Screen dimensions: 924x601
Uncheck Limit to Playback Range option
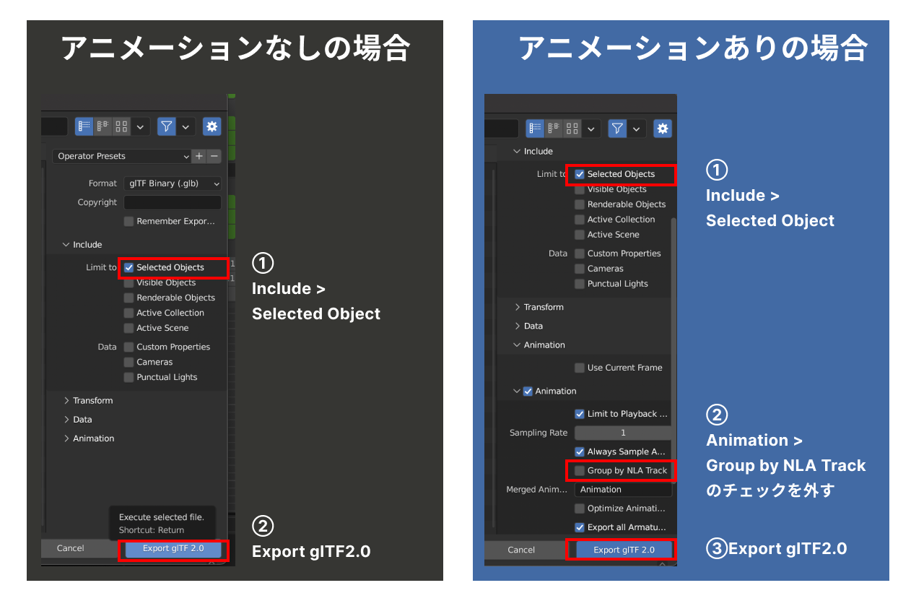pyautogui.click(x=580, y=414)
